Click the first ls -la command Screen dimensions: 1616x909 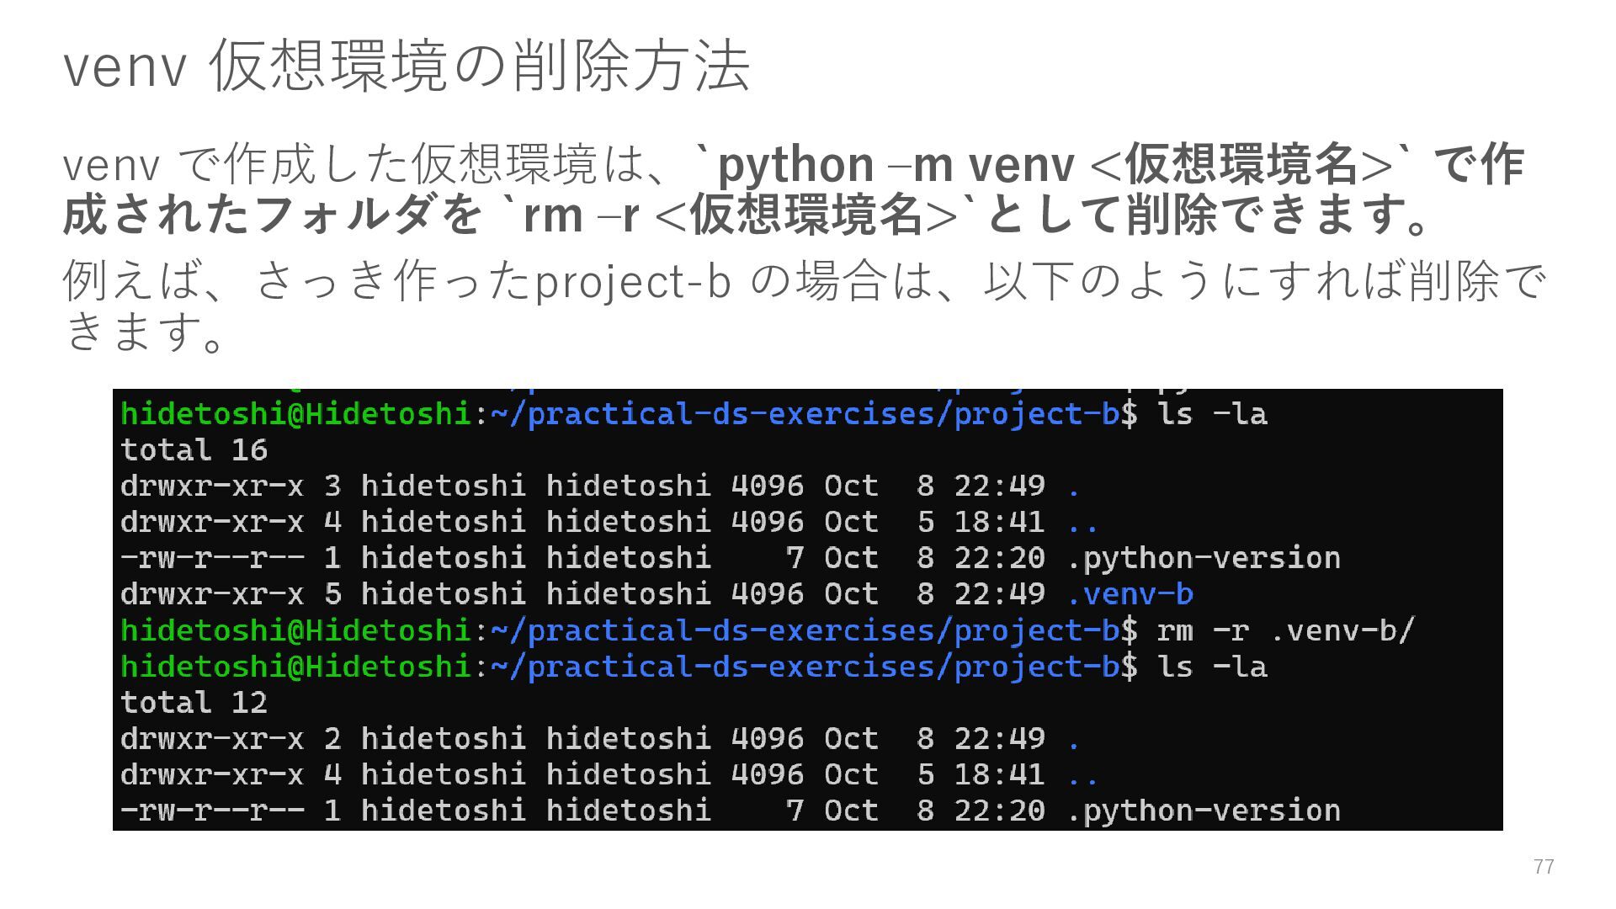1212,414
